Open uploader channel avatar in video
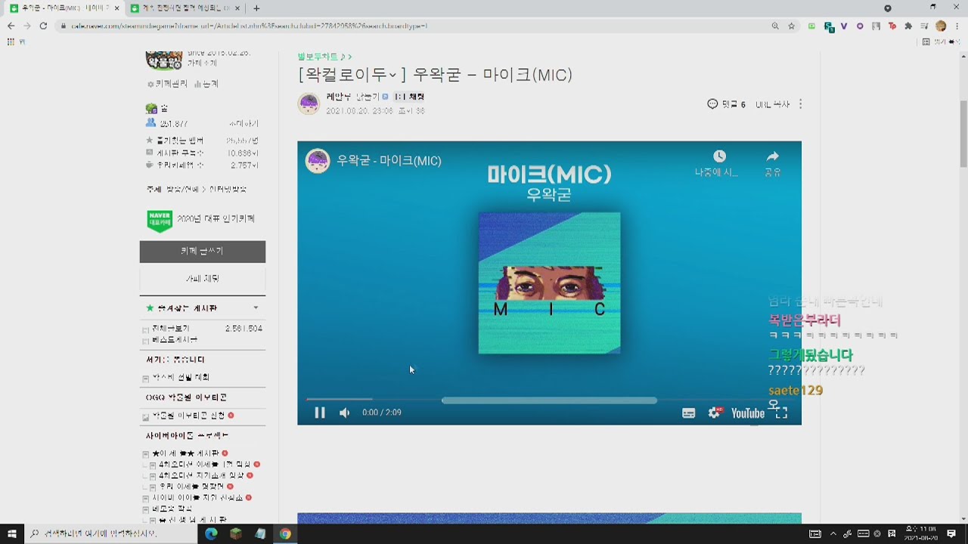968x544 pixels. 318,161
